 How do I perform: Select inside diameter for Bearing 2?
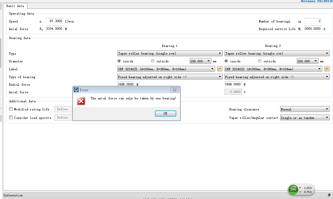[x=226, y=61]
